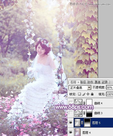Click the lock all padlock icon
Screen dimensions: 113x136
(x=92, y=94)
